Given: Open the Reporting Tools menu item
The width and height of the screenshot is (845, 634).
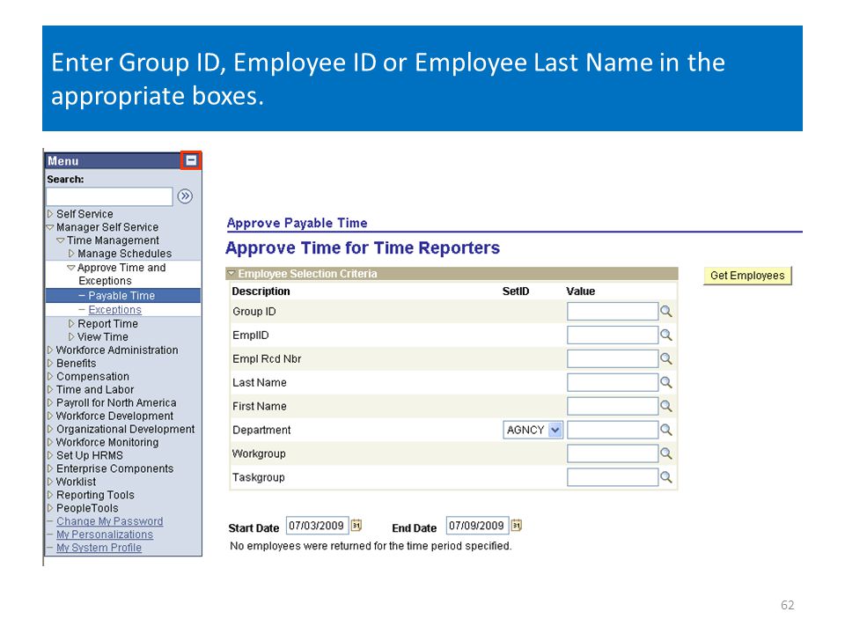Looking at the screenshot, I should tap(95, 495).
